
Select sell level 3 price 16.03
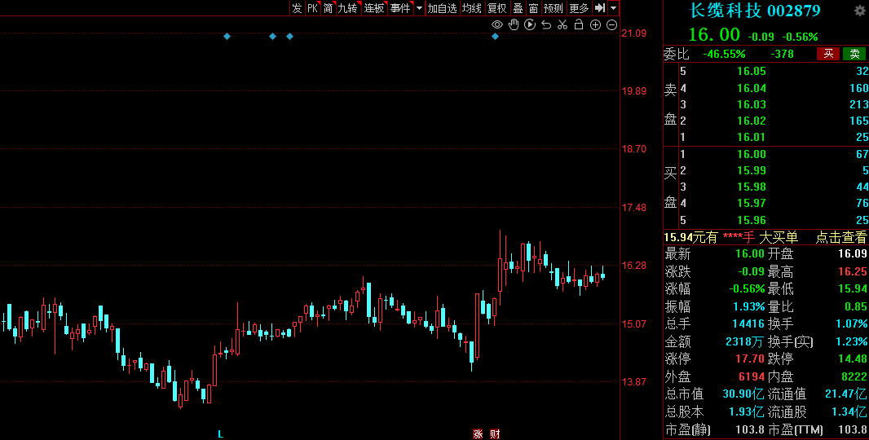[x=752, y=104]
